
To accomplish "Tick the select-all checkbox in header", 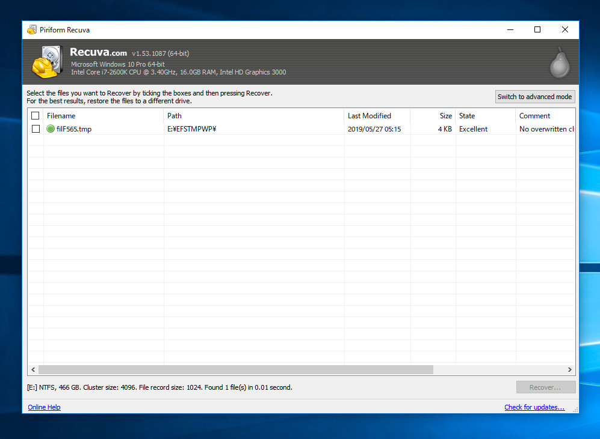I will point(36,116).
